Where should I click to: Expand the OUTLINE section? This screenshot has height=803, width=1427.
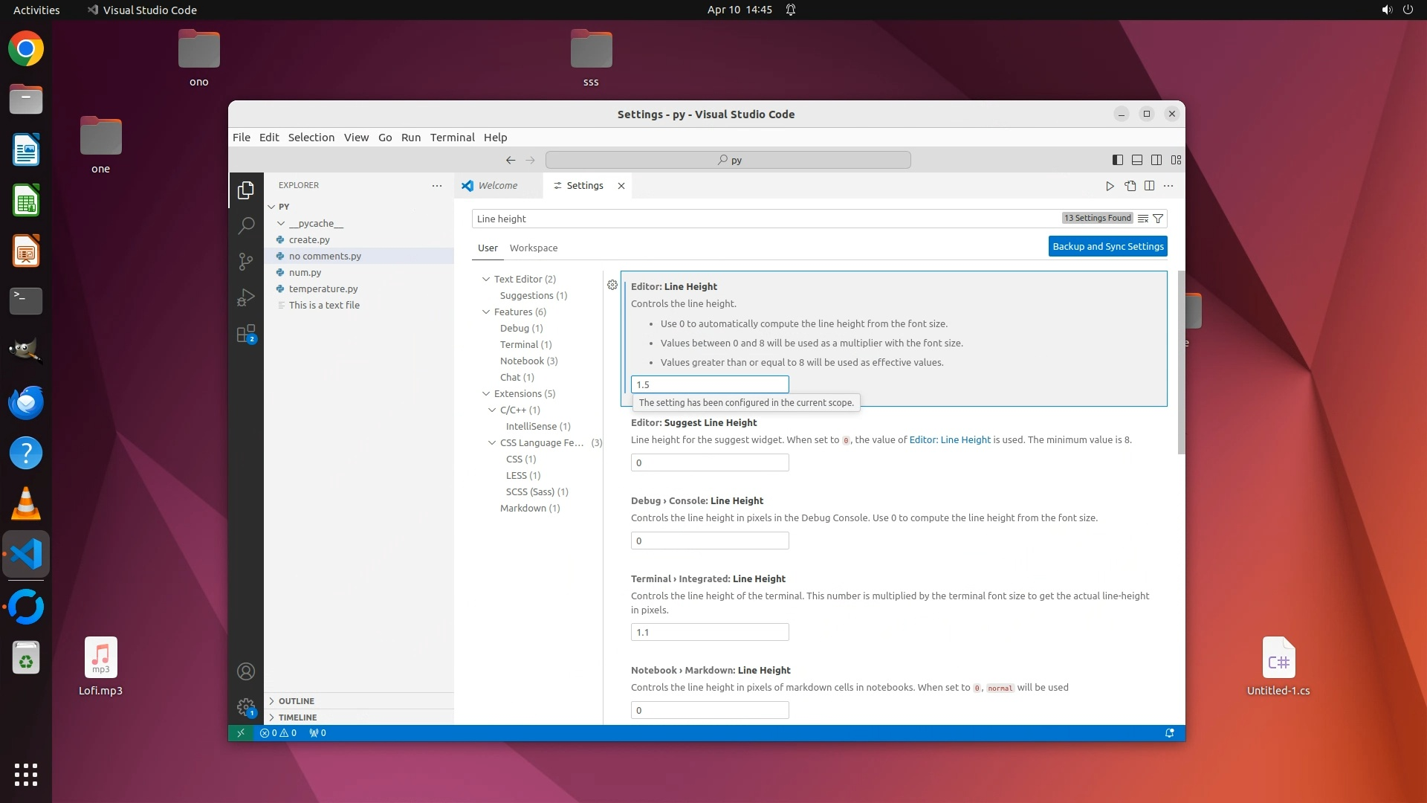point(297,701)
